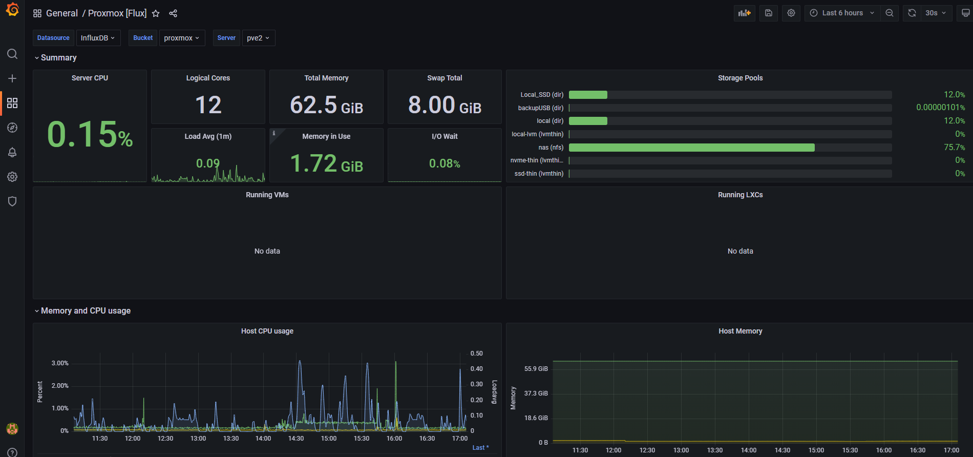
Task: Save the dashboard with disk icon
Action: click(768, 13)
